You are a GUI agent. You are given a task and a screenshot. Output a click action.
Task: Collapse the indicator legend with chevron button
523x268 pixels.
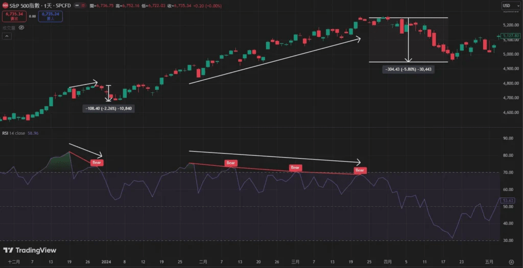point(6,36)
